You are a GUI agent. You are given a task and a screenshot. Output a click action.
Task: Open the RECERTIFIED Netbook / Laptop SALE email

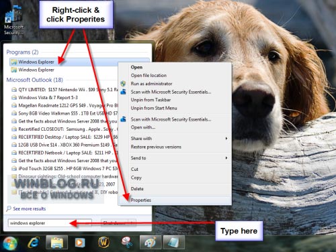pyautogui.click(x=68, y=153)
